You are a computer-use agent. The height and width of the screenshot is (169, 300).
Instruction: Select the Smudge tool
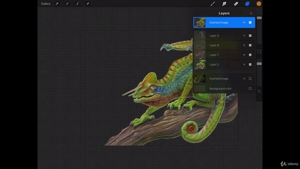click(224, 4)
